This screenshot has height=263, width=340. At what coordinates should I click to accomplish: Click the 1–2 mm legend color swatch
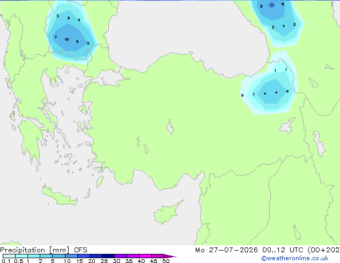[34, 256]
